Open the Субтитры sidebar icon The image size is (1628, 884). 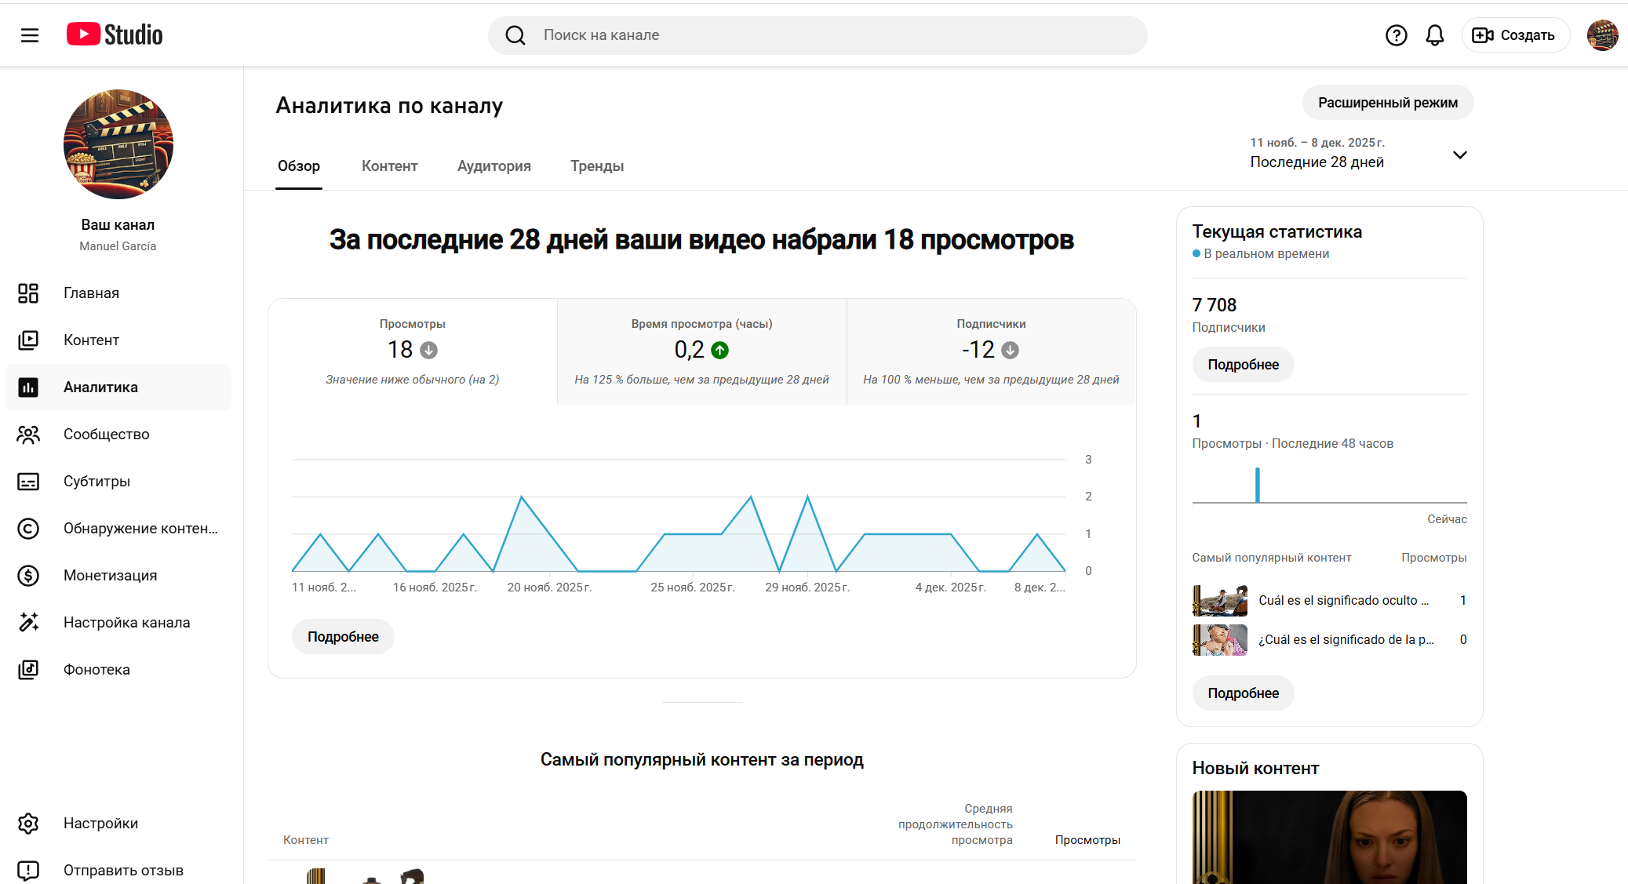(x=28, y=481)
